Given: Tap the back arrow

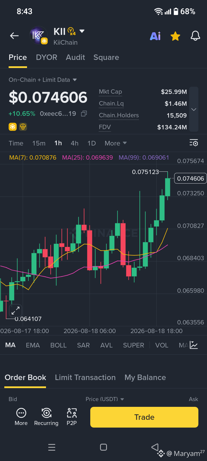Looking at the screenshot, I should point(14,36).
